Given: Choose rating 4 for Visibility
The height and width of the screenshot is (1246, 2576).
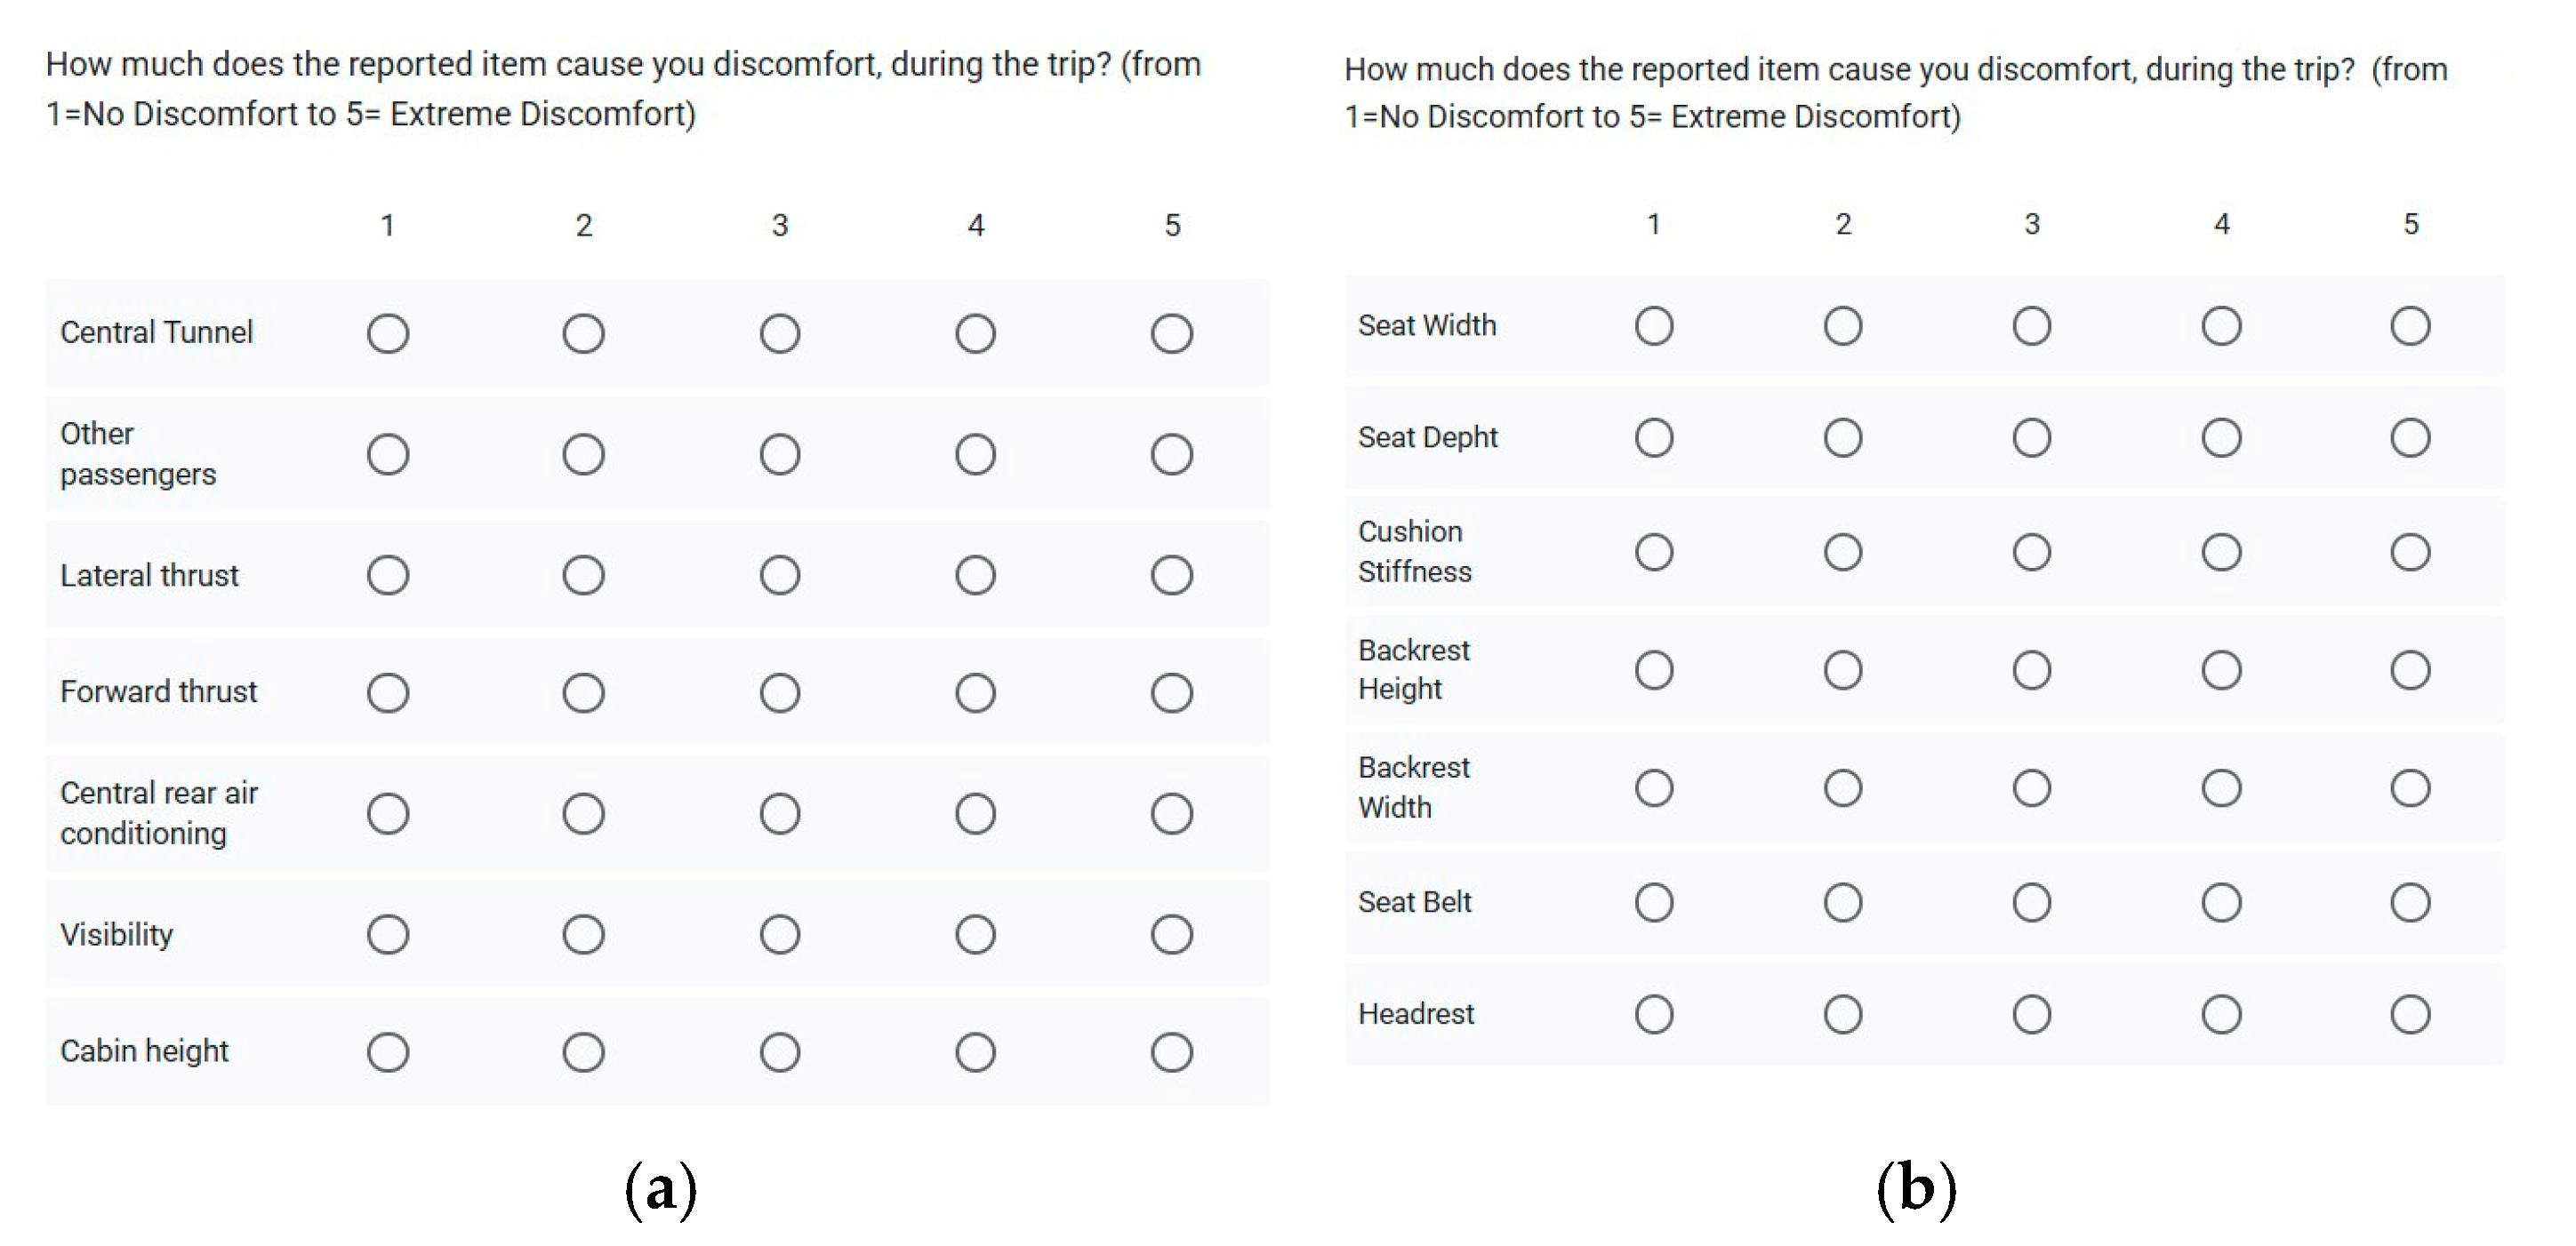Looking at the screenshot, I should coord(975,934).
